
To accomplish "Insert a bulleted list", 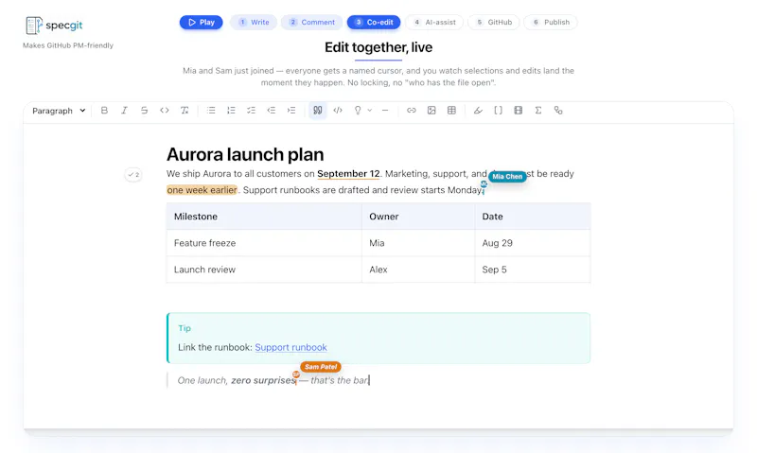I will point(211,111).
